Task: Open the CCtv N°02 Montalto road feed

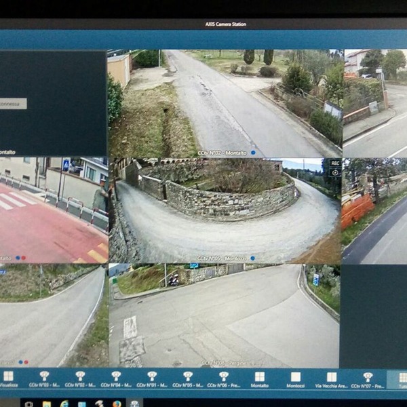Action: click(x=225, y=103)
